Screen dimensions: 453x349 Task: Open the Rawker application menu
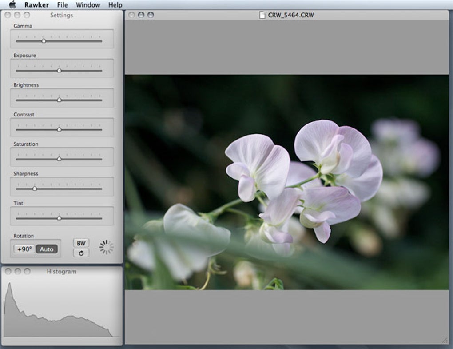tap(36, 5)
